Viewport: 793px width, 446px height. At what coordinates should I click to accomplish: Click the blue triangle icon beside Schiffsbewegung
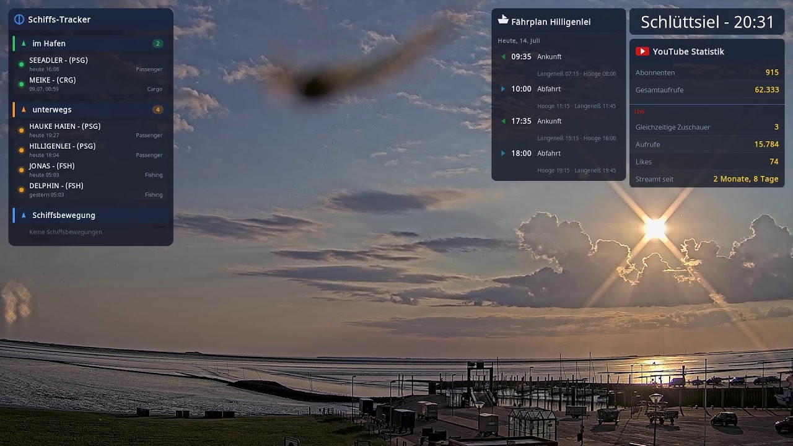pyautogui.click(x=24, y=215)
